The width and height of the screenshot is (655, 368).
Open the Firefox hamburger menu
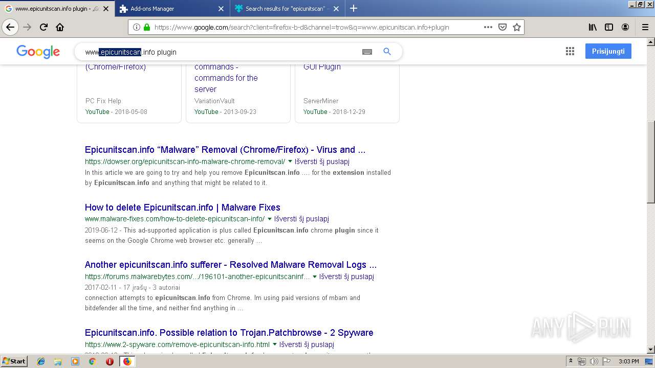point(645,27)
